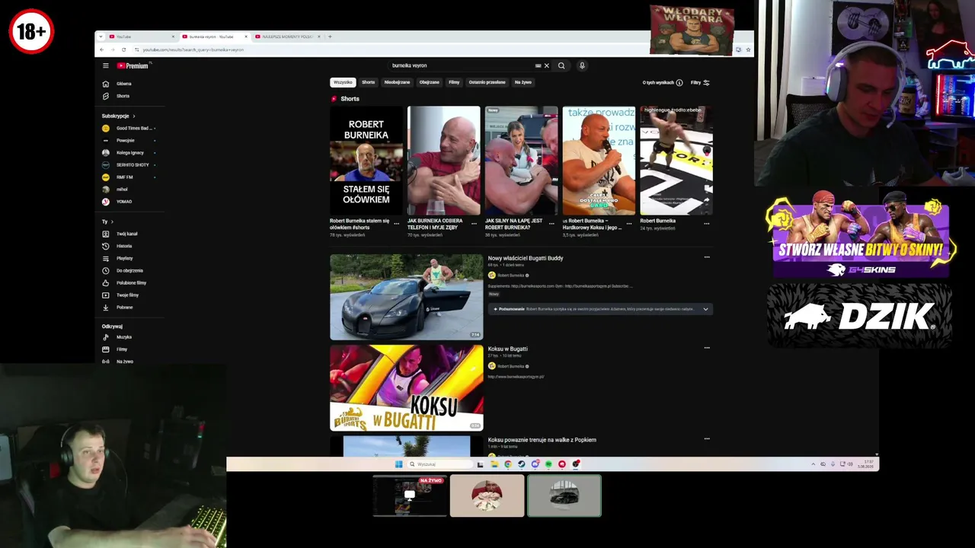Open the Good Times Bad... subscription channel

[129, 128]
